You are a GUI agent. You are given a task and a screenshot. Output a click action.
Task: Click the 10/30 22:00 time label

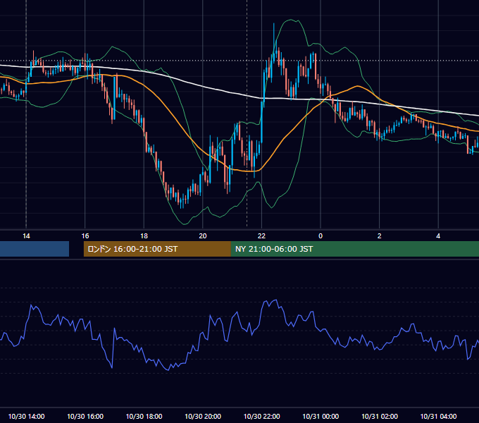262,416
